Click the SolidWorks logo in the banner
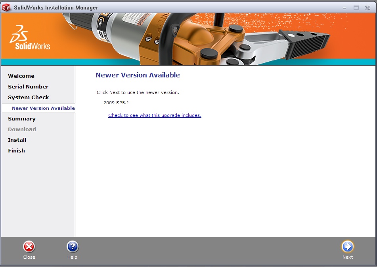 30,38
